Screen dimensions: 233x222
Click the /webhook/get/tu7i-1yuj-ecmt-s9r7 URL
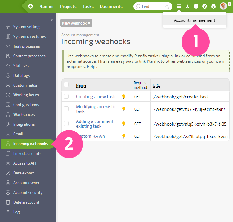click(189, 109)
